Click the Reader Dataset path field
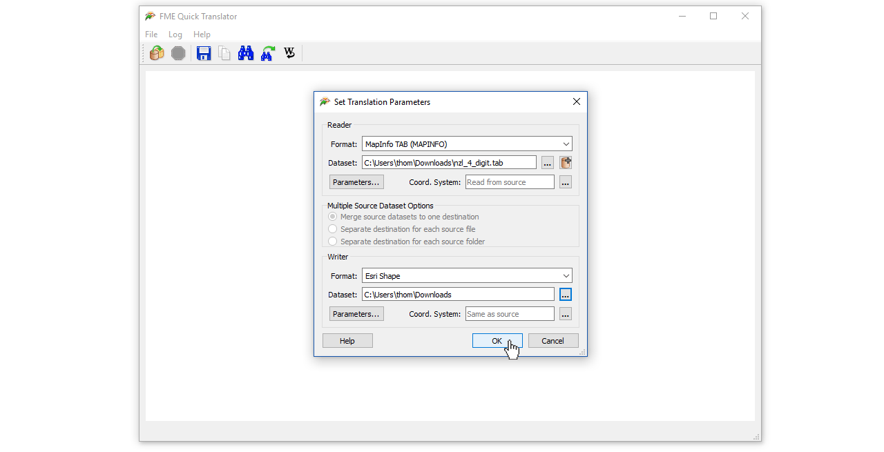The image size is (884, 452). click(449, 163)
